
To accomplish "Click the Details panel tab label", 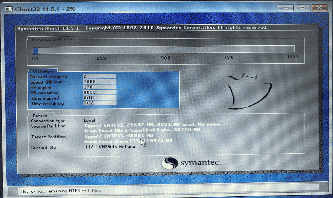I will [x=40, y=116].
